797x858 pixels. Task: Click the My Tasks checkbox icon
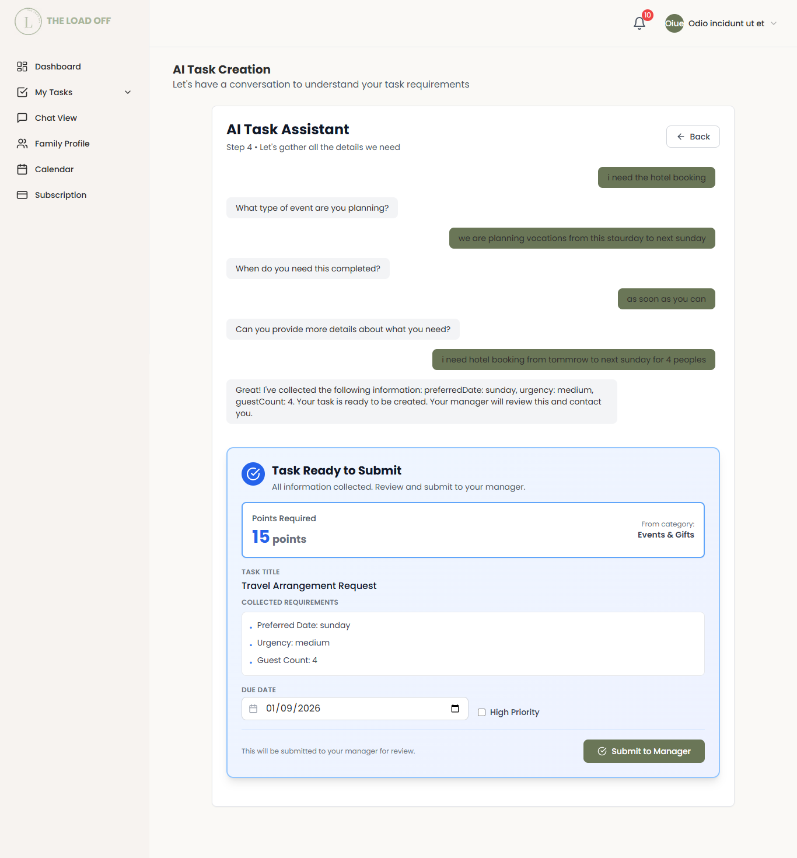click(x=22, y=92)
